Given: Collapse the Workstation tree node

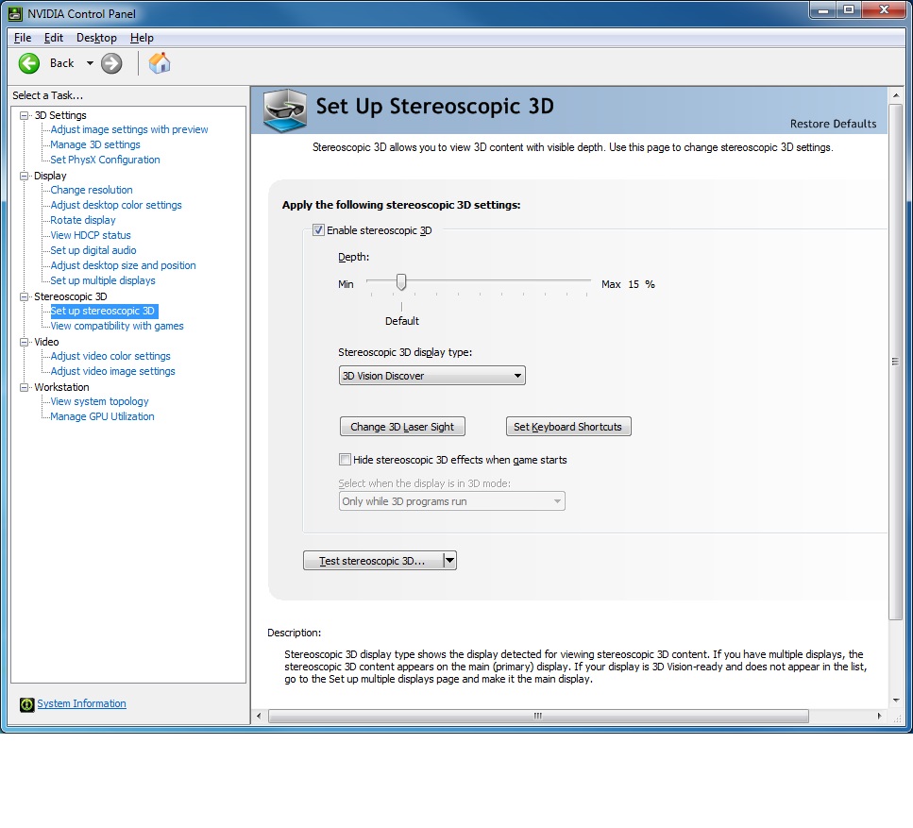Looking at the screenshot, I should pos(24,387).
